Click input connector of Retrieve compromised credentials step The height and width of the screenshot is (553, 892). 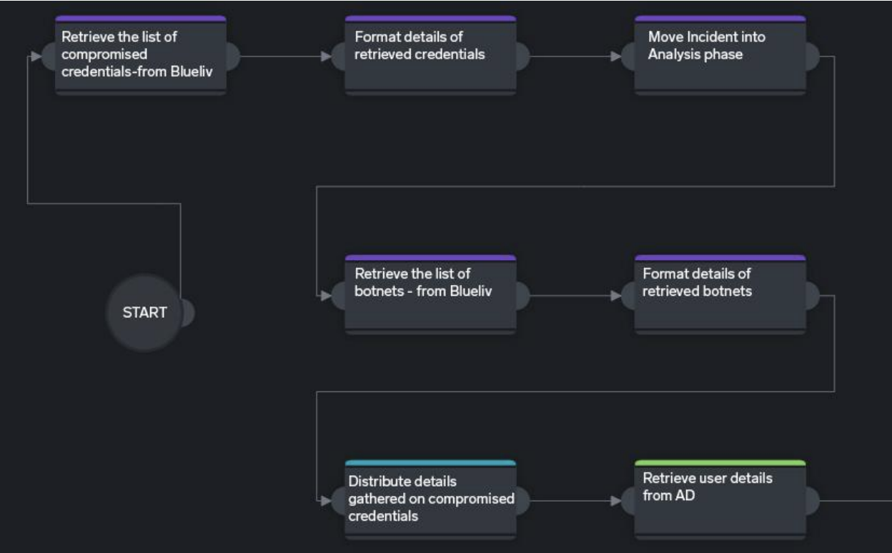(48, 56)
